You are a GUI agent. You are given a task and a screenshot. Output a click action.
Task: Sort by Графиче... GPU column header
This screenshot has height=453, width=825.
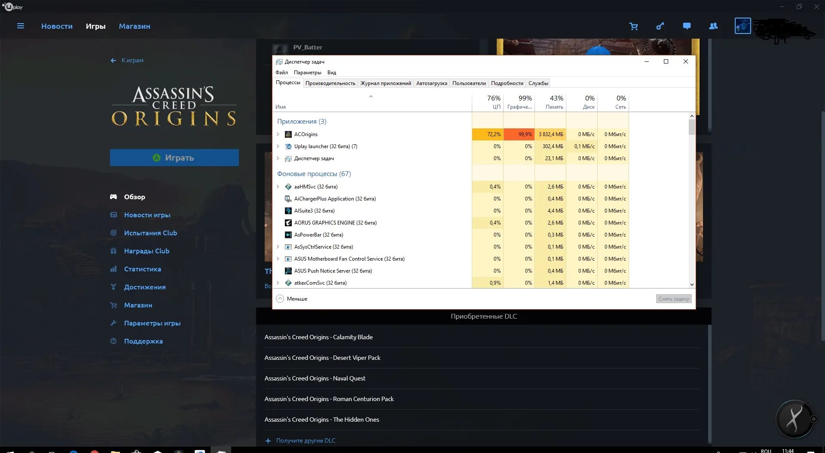(x=519, y=102)
